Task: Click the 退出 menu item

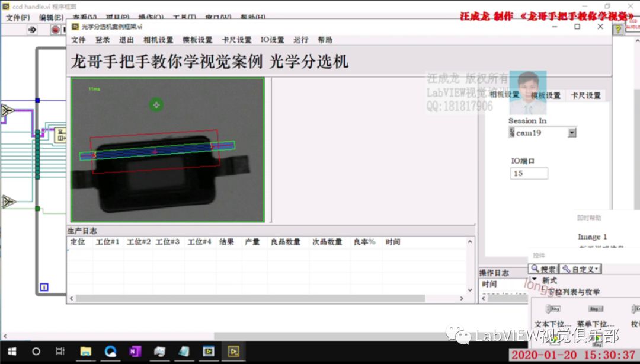Action: (126, 40)
